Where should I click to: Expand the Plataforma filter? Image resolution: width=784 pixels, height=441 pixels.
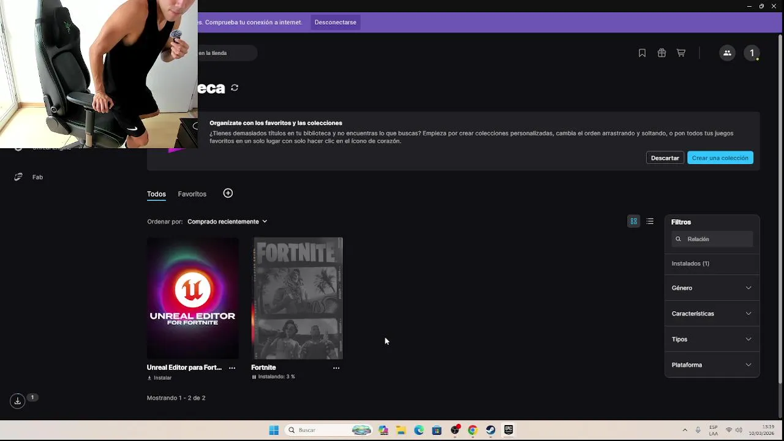click(712, 365)
